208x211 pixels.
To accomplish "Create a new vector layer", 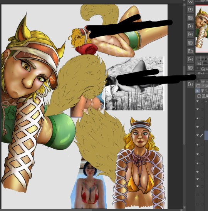I will [203, 96].
